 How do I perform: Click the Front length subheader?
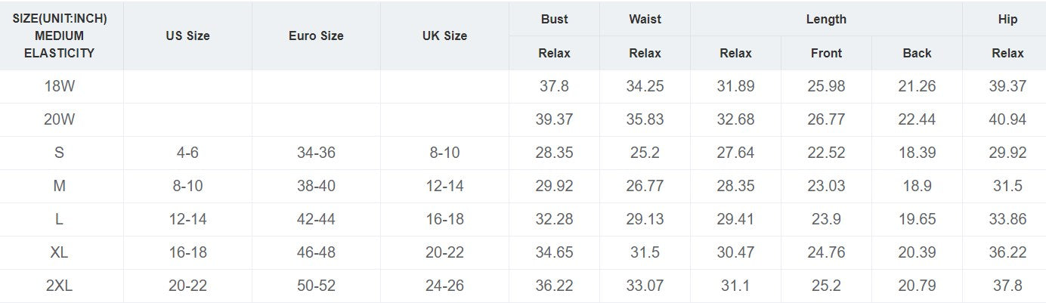pyautogui.click(x=826, y=53)
